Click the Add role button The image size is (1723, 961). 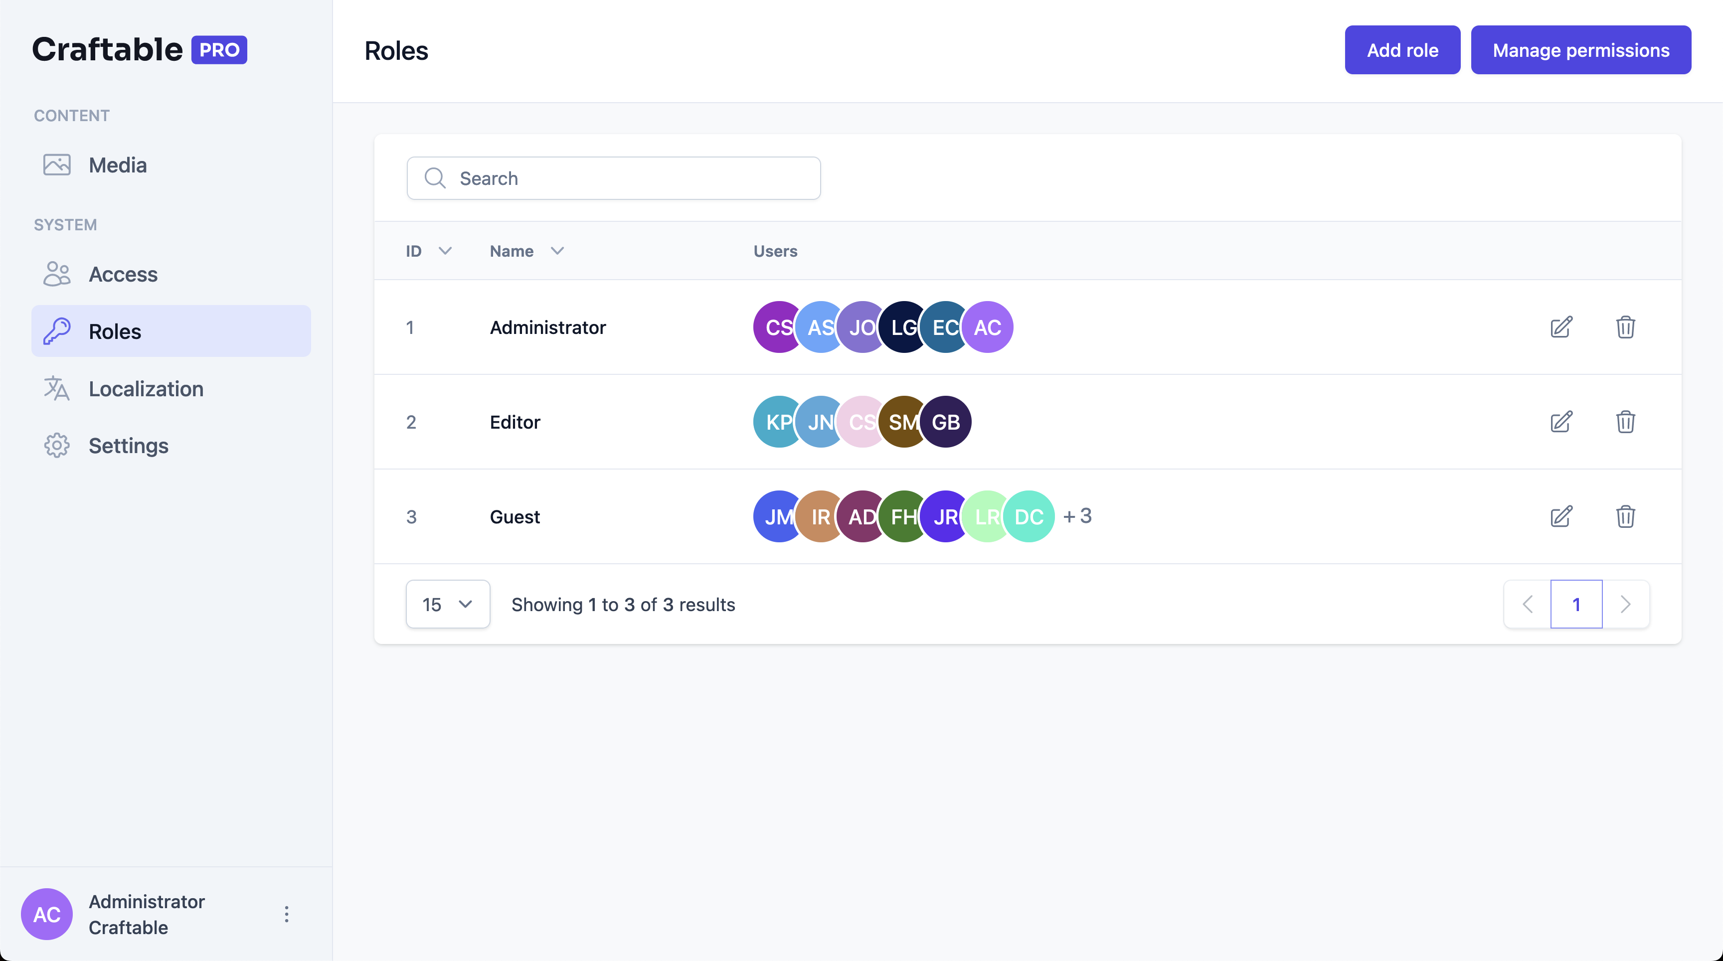point(1402,50)
